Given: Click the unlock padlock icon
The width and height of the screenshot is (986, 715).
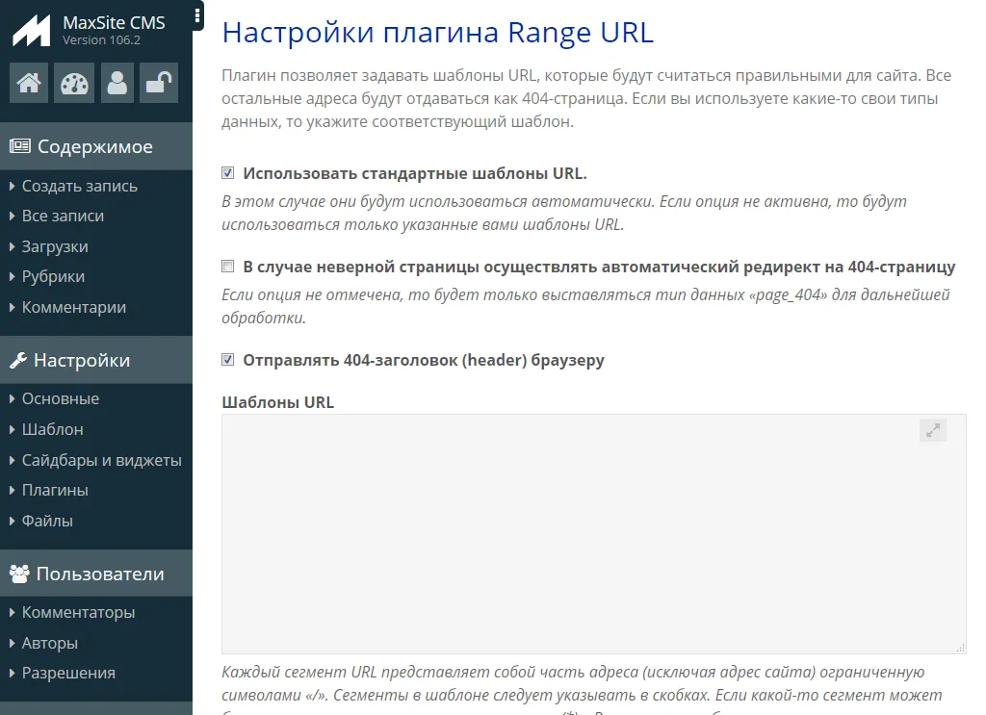Looking at the screenshot, I should point(159,84).
